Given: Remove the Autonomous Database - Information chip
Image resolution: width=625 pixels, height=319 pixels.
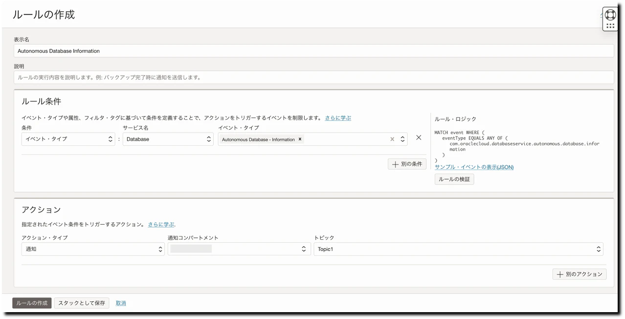Looking at the screenshot, I should pos(300,139).
